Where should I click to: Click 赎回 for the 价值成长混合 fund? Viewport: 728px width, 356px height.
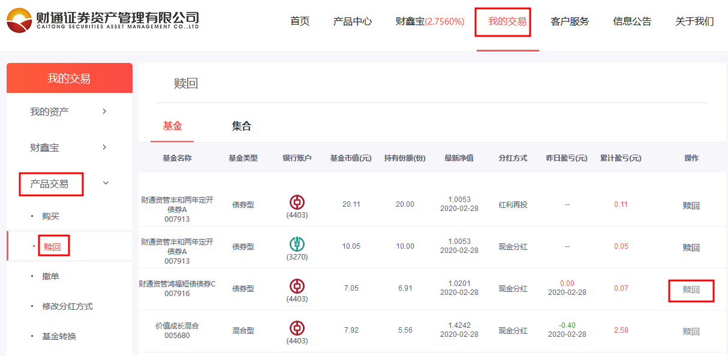[x=691, y=331]
